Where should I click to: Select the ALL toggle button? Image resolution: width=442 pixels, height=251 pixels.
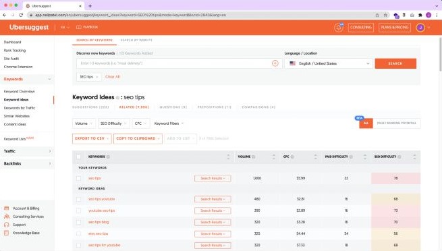coord(366,123)
